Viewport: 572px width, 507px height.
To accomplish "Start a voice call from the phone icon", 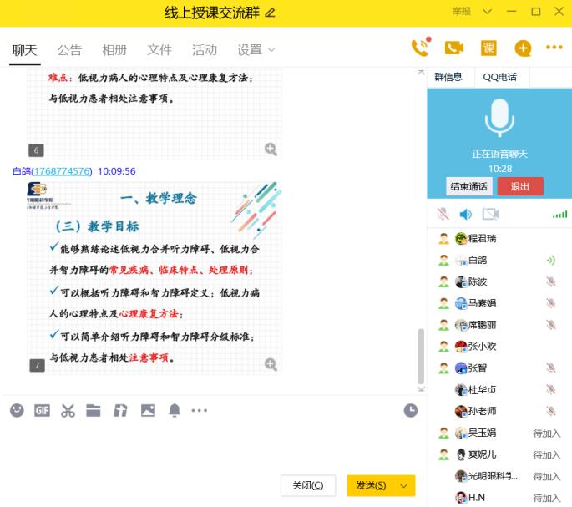I will pyautogui.click(x=420, y=48).
